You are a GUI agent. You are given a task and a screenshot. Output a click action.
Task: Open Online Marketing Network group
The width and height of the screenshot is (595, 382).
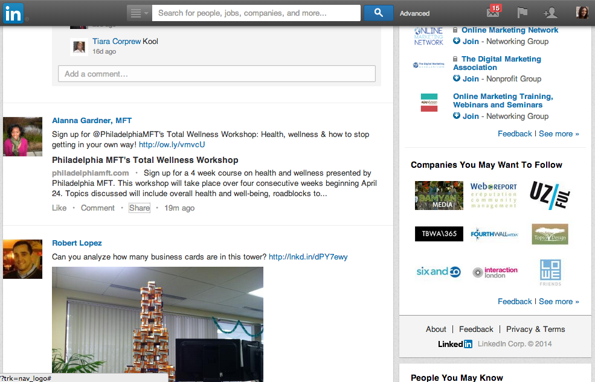point(510,30)
